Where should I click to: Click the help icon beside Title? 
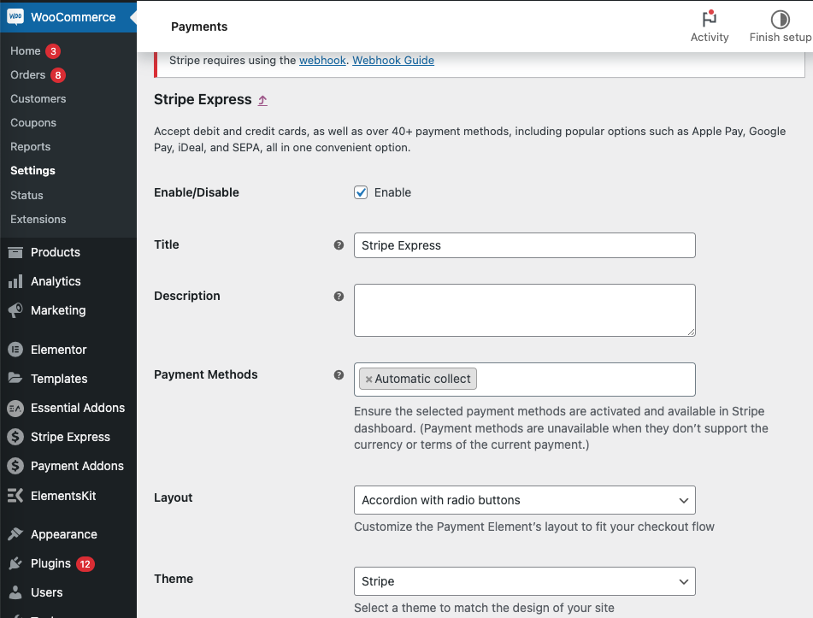(339, 244)
